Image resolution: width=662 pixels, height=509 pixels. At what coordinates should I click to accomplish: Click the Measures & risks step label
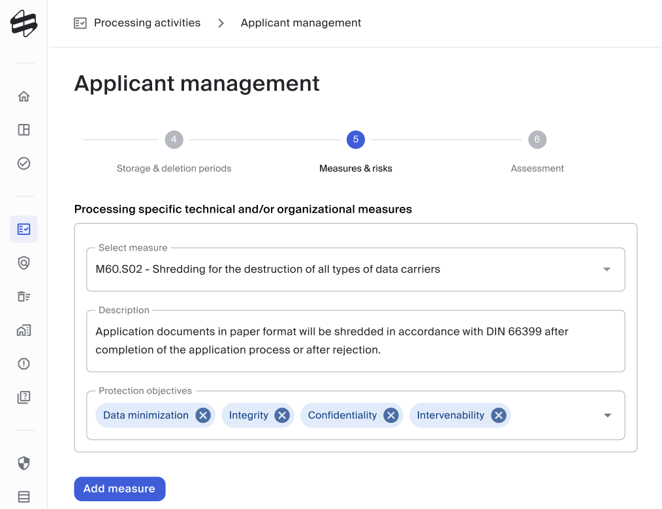(356, 168)
